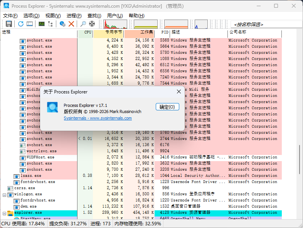
Task: Toggle the lower pane toolbar icon
Action: point(30,24)
